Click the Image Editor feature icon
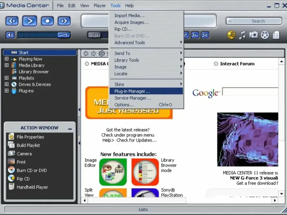The width and height of the screenshot is (287, 215). coord(113,172)
